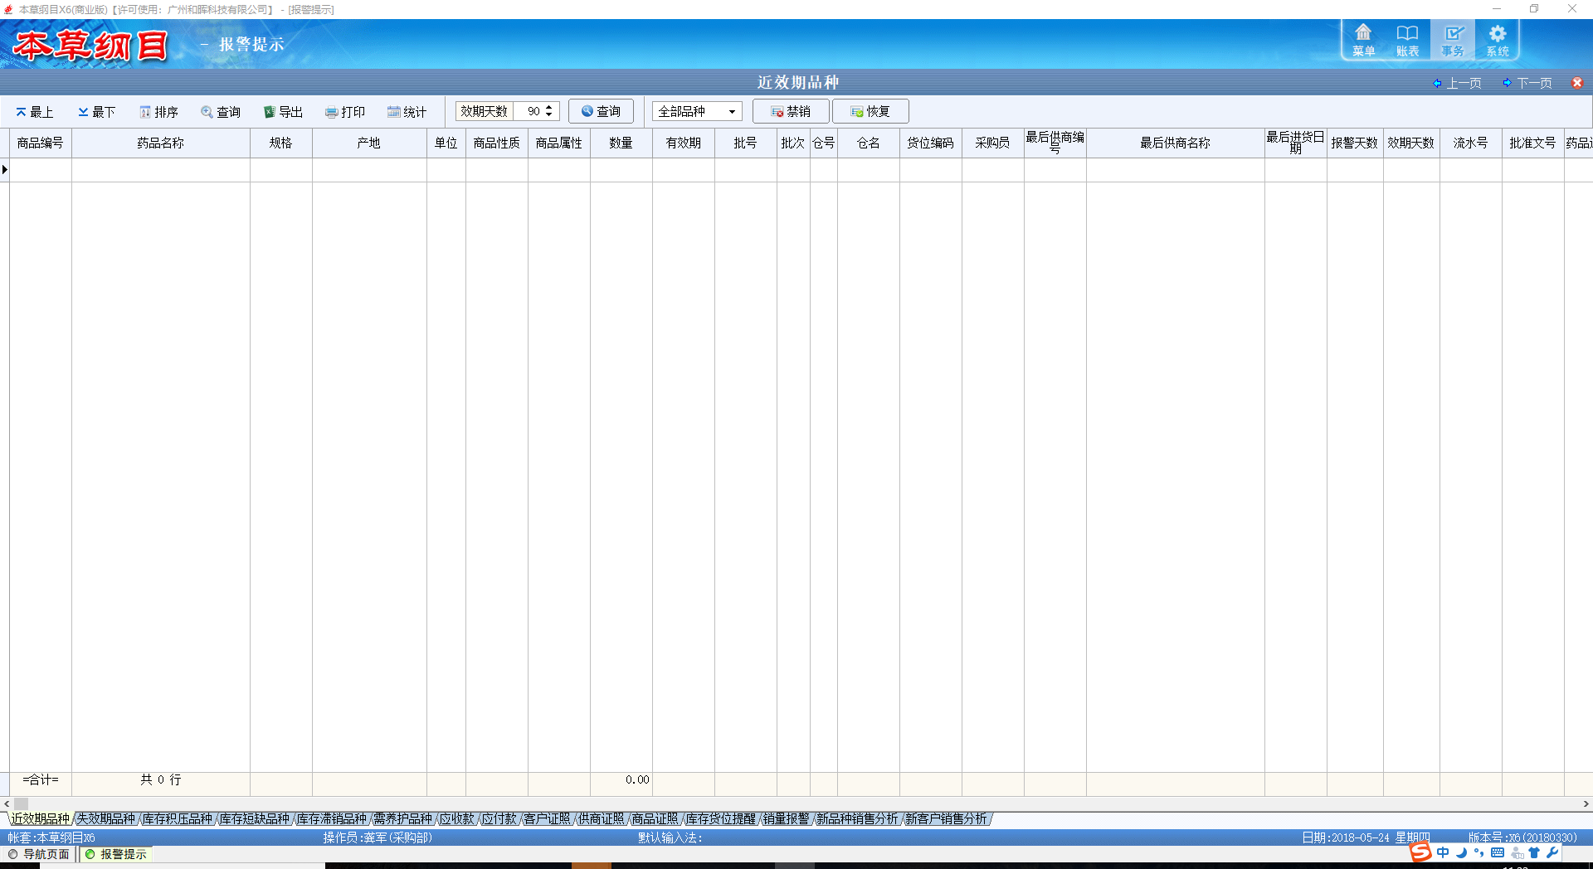Sort by 药品名称 column header
Screen dimensions: 1593x869
(161, 143)
